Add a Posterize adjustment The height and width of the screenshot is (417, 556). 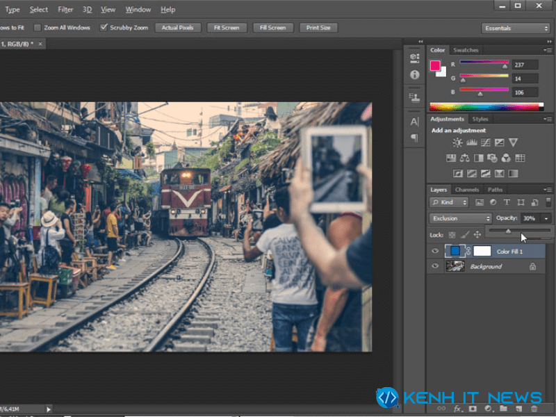pyautogui.click(x=472, y=173)
